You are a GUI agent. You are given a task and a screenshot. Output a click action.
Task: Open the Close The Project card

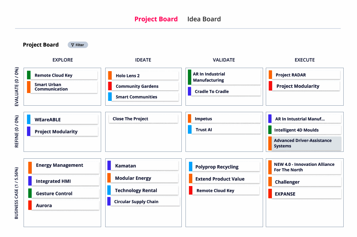point(142,119)
